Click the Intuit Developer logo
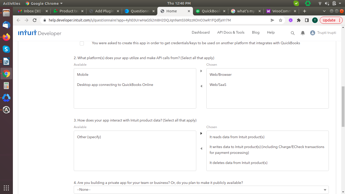The height and width of the screenshot is (194, 345). coord(40,33)
